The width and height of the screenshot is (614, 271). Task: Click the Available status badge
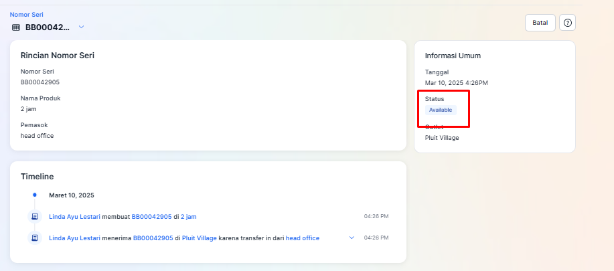[441, 110]
